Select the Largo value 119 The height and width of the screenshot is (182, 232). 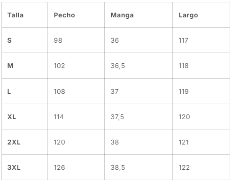[184, 91]
